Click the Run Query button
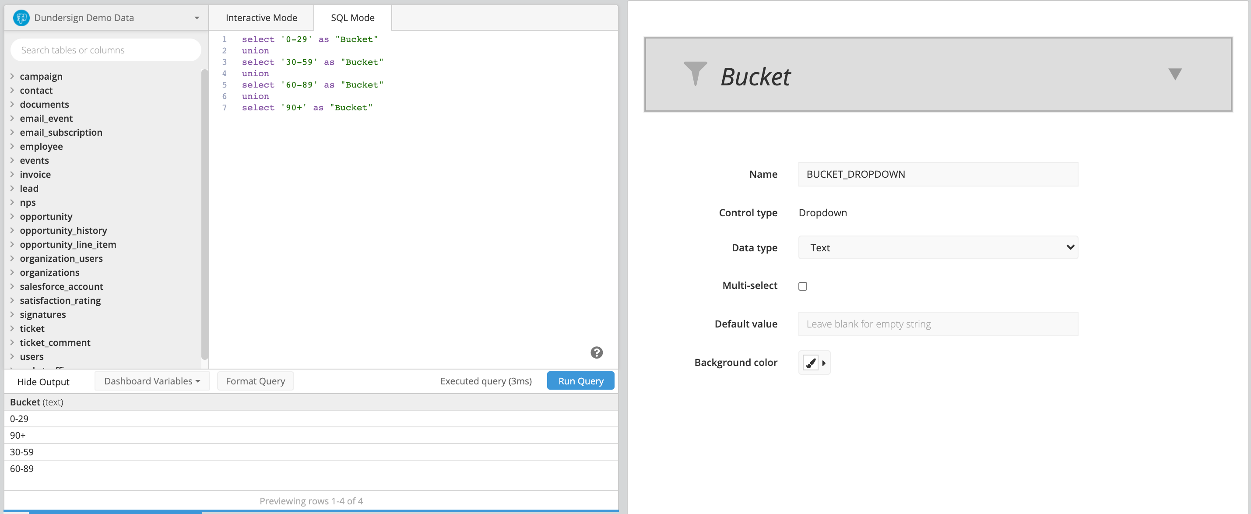Viewport: 1251px width, 514px height. click(x=580, y=381)
